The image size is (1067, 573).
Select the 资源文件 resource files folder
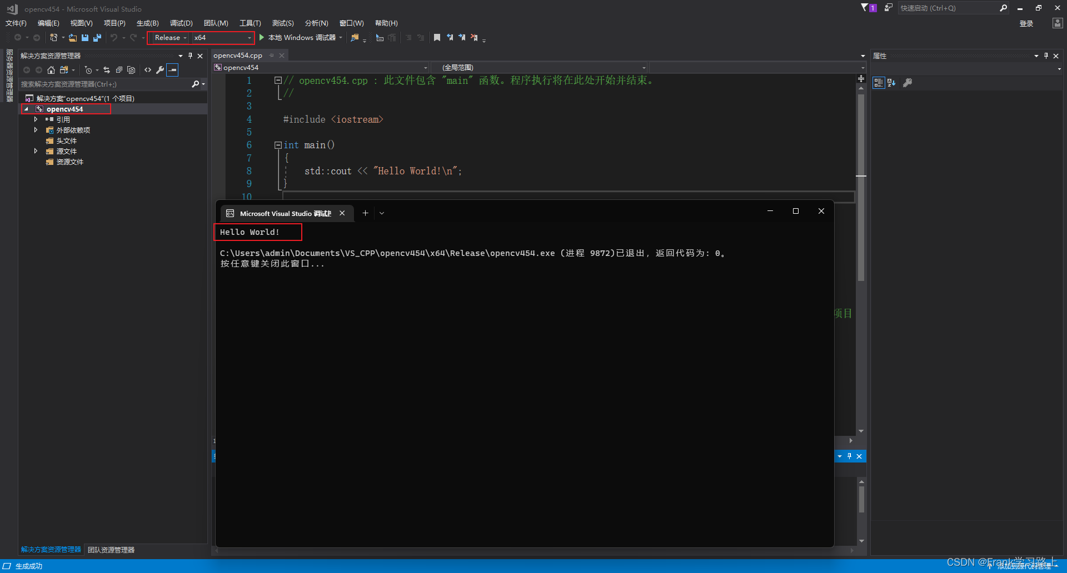[70, 162]
